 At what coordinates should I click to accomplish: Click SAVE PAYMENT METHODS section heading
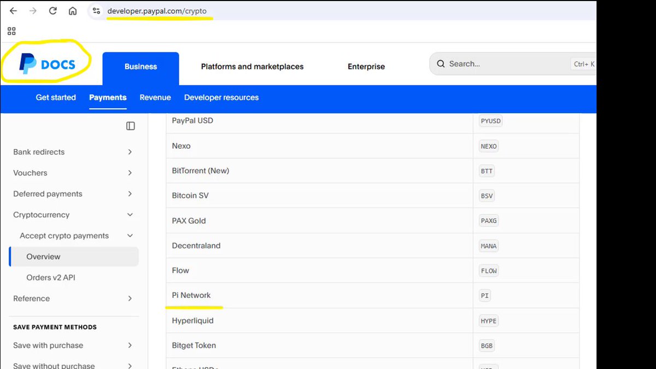55,327
